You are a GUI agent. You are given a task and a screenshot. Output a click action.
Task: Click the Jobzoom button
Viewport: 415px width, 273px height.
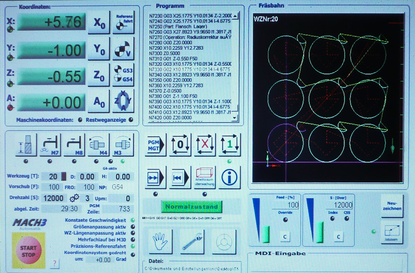(x=392, y=233)
